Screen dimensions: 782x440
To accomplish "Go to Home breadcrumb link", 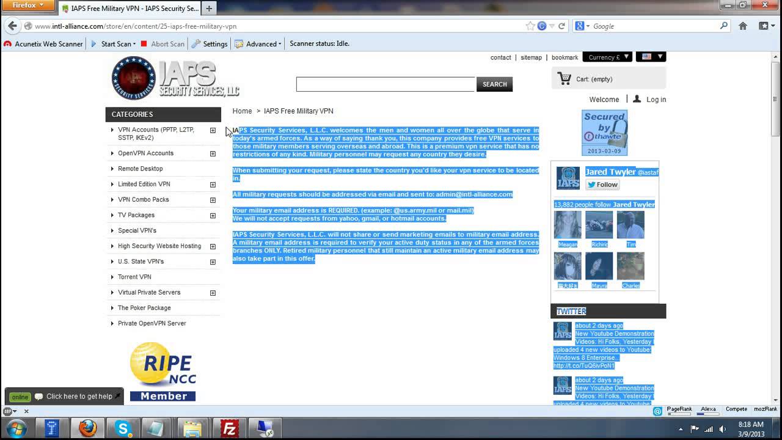I will click(x=242, y=111).
